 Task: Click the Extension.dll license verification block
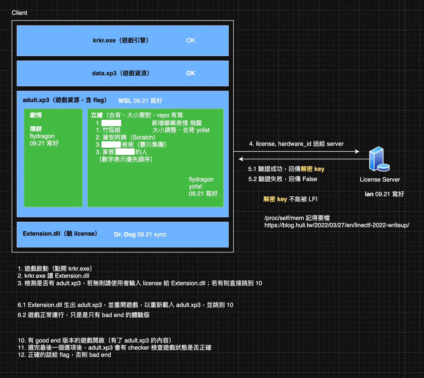(123, 235)
